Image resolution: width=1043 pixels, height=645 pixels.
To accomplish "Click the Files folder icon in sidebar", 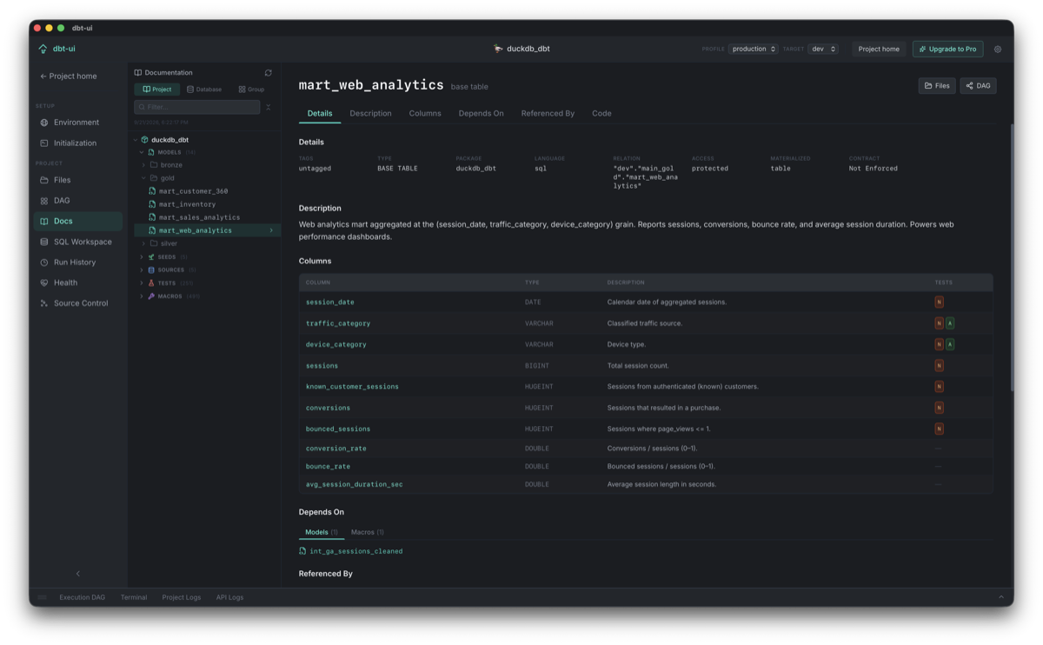I will (44, 180).
